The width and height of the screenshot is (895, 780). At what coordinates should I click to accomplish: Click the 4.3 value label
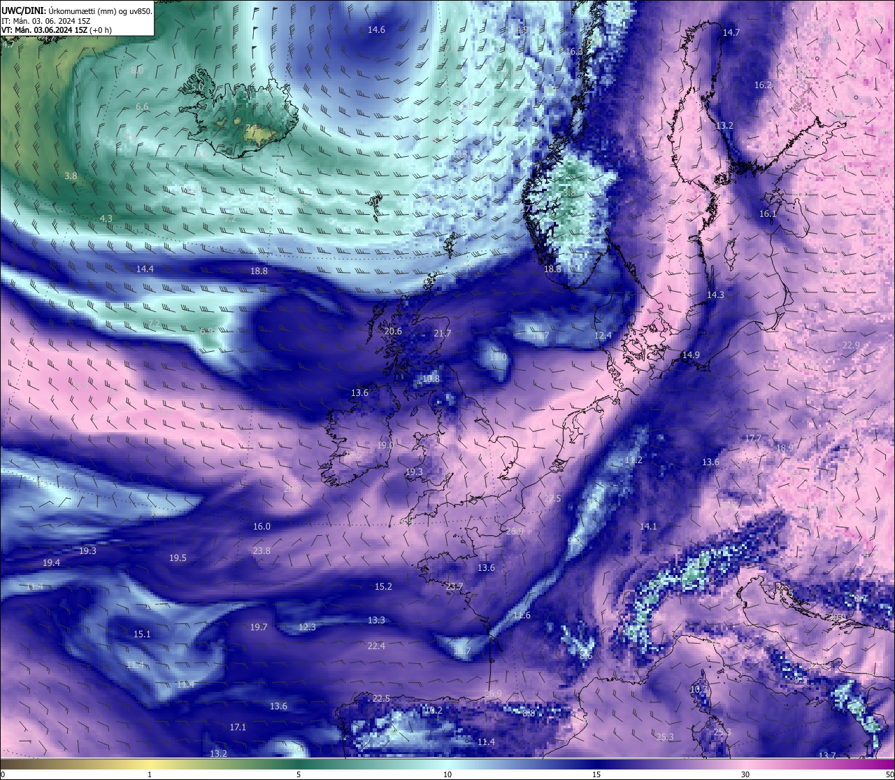point(106,218)
